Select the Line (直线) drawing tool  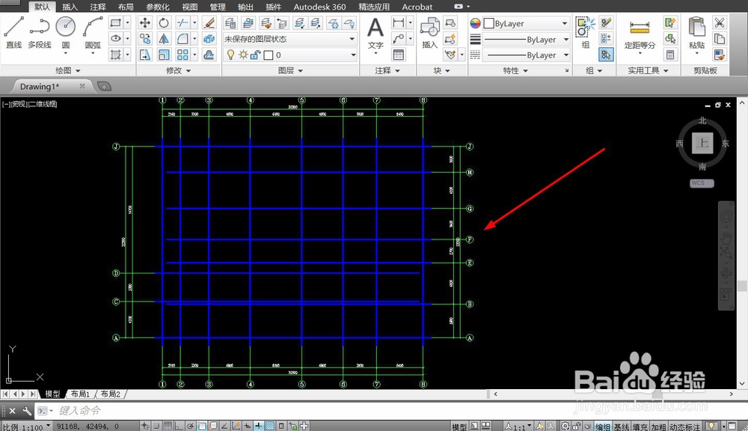coord(13,32)
